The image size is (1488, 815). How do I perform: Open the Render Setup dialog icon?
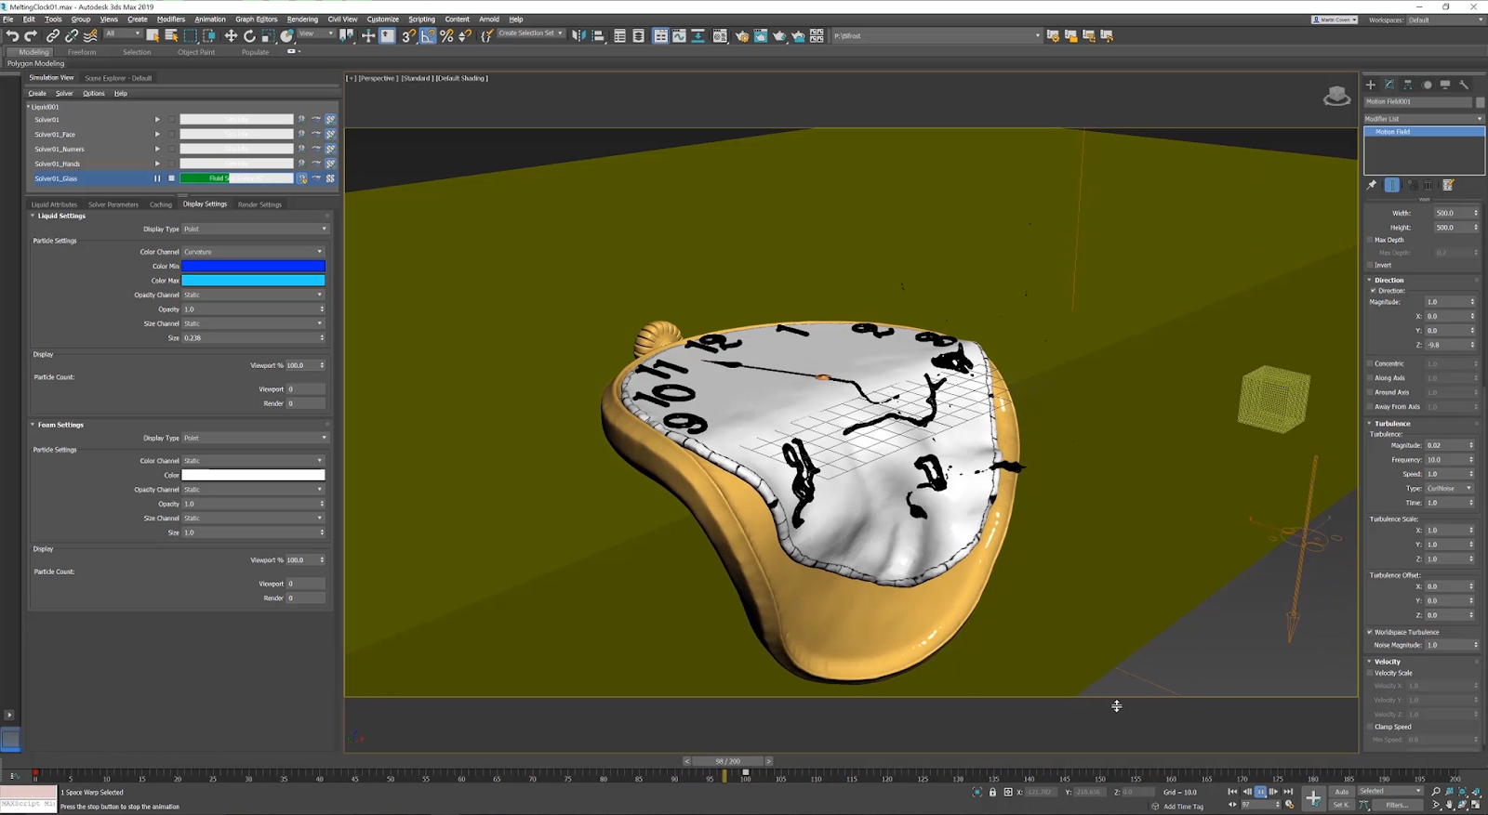742,36
